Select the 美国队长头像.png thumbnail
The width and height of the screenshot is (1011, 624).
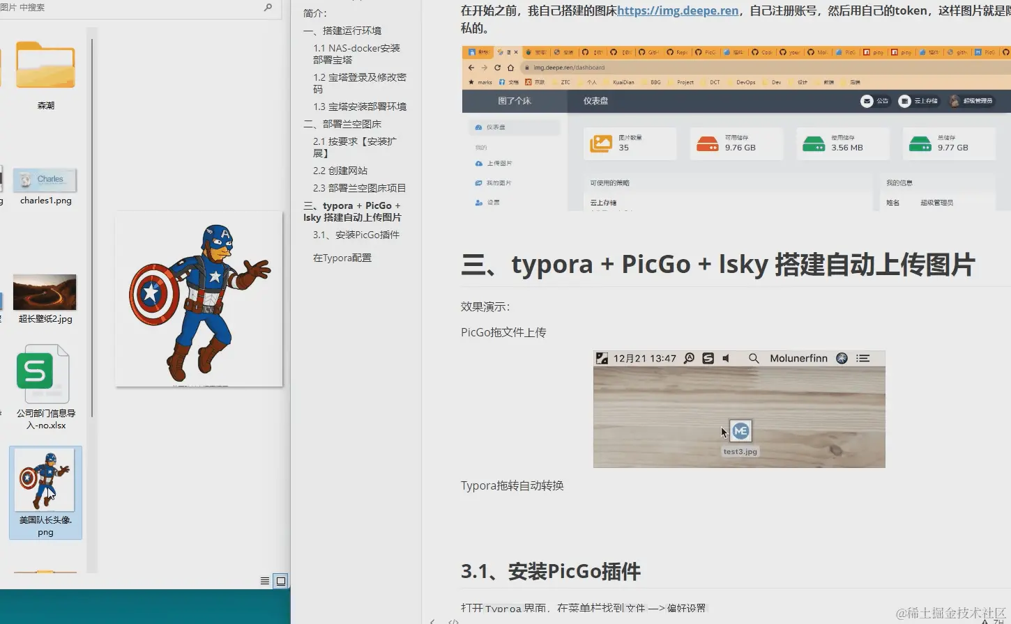(45, 478)
